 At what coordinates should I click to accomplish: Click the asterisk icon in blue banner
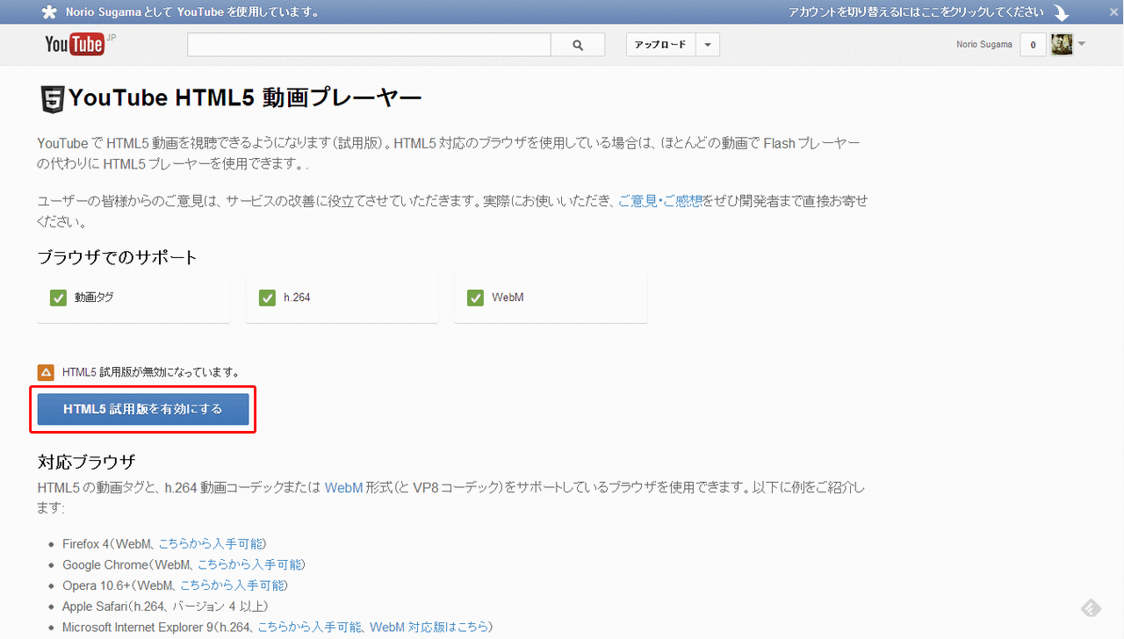click(x=49, y=12)
